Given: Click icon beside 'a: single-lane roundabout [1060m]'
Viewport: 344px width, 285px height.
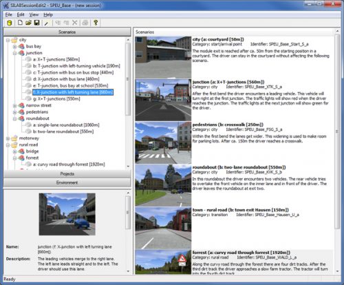Looking at the screenshot, I should click(x=28, y=125).
